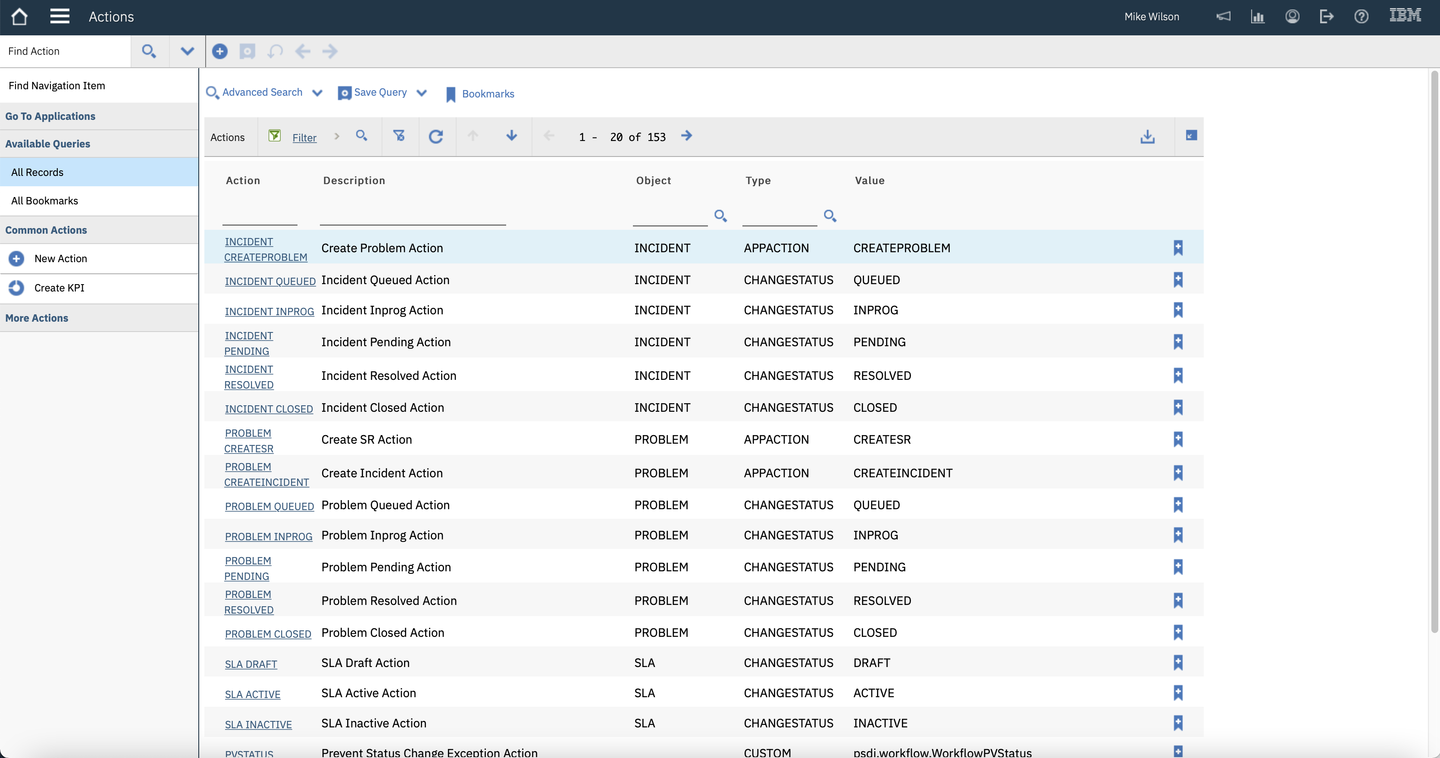The width and height of the screenshot is (1440, 758).
Task: Click the Clear Filter funnel icon
Action: click(x=399, y=136)
